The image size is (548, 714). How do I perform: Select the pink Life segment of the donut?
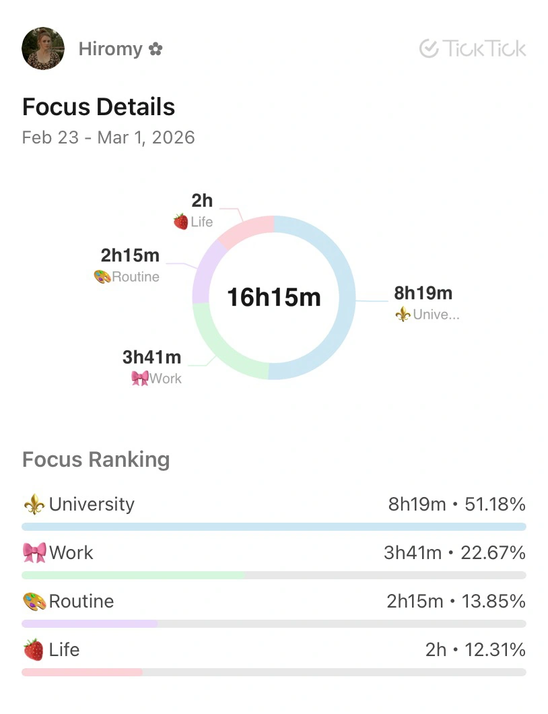249,229
